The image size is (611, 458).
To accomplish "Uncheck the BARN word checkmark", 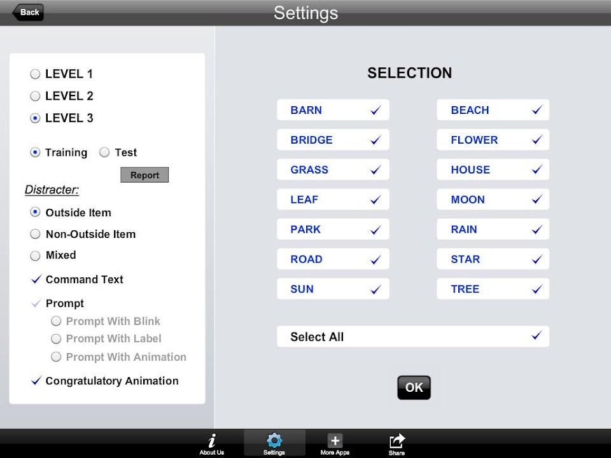I will pos(376,110).
